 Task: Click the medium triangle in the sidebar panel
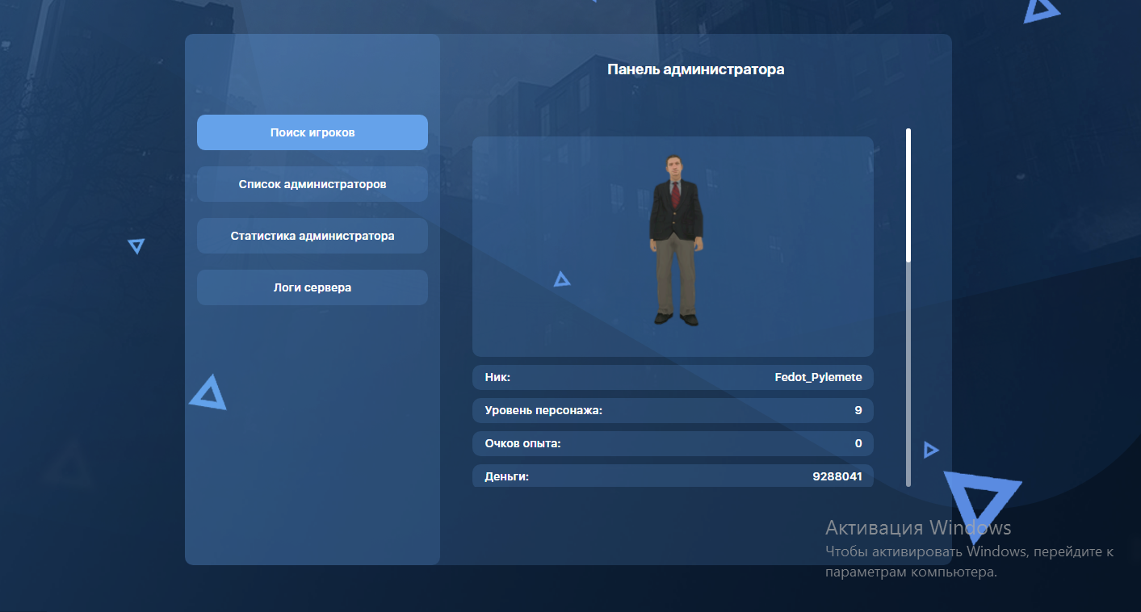pyautogui.click(x=208, y=393)
